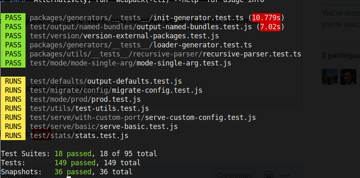Select loader-generator.test.ts path

click(x=141, y=45)
